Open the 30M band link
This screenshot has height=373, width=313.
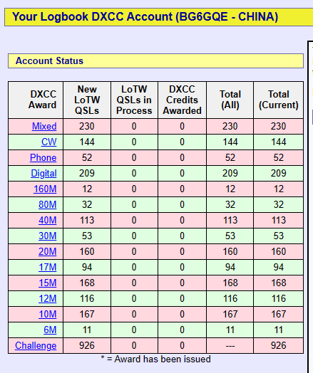48,236
